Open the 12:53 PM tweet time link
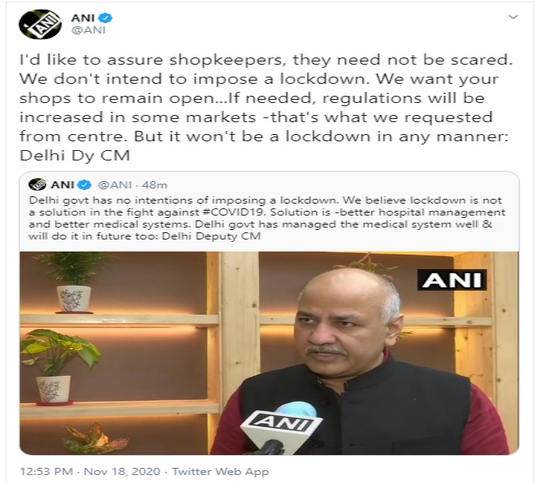 (46, 471)
